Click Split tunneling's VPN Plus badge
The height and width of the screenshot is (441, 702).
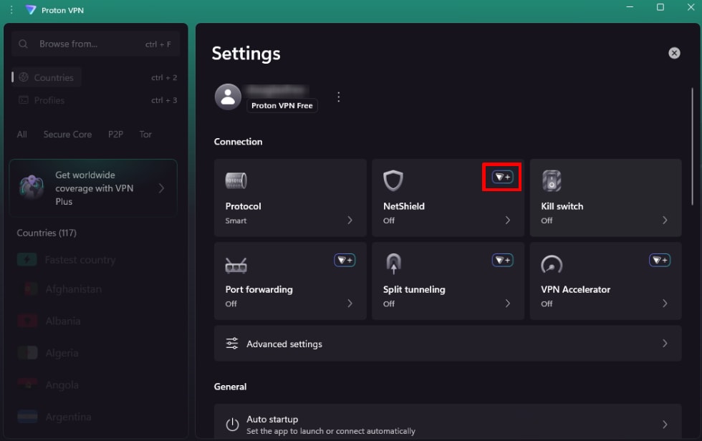click(502, 260)
